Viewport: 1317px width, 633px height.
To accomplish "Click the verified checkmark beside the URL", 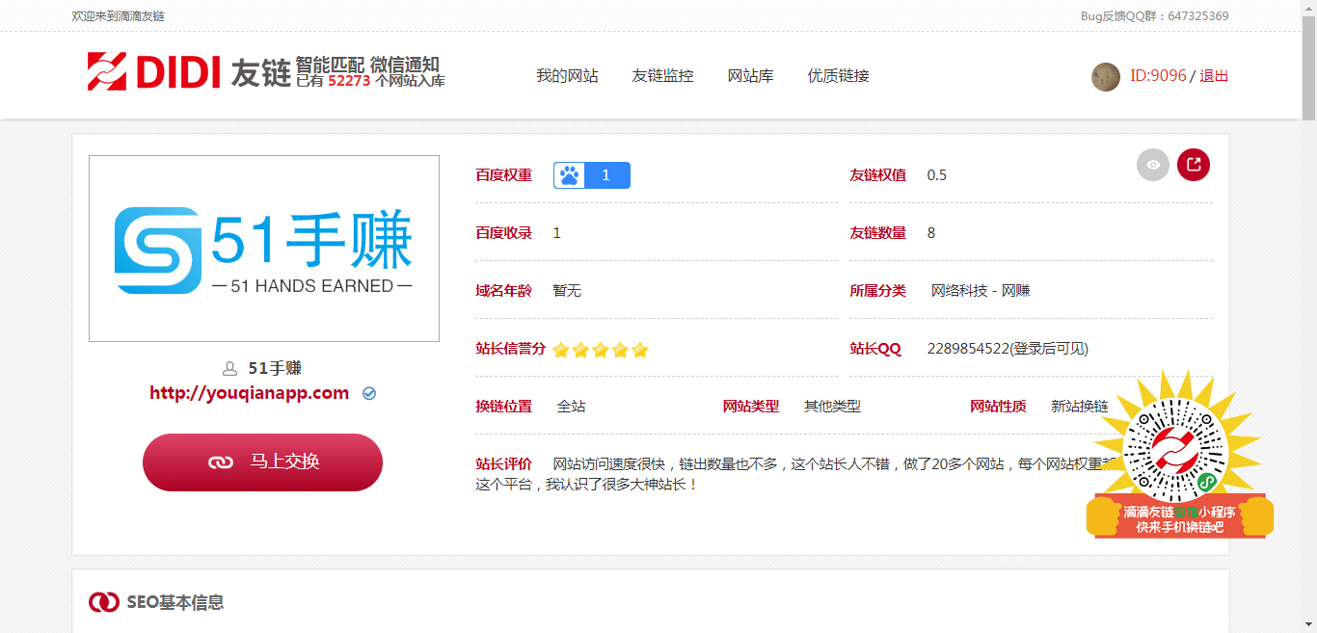I will click(369, 393).
